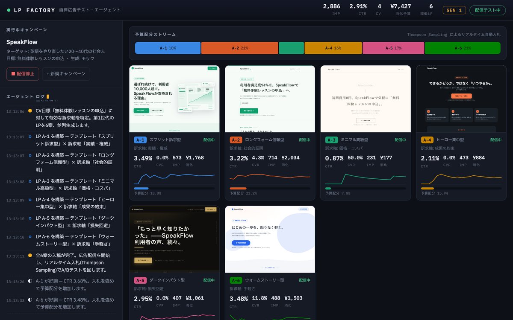The width and height of the screenshot is (513, 320).
Task: Click the 3.49% CTR value on A-1 card
Action: point(143,158)
